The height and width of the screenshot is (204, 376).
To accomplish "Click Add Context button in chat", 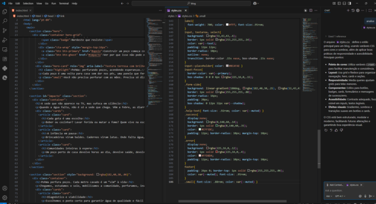I will (335, 185).
